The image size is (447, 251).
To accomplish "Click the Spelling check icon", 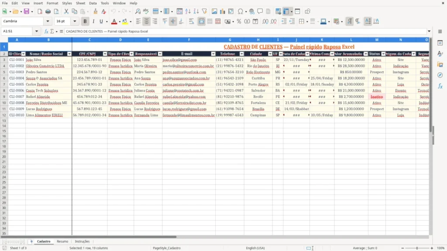I will pyautogui.click(x=146, y=11).
